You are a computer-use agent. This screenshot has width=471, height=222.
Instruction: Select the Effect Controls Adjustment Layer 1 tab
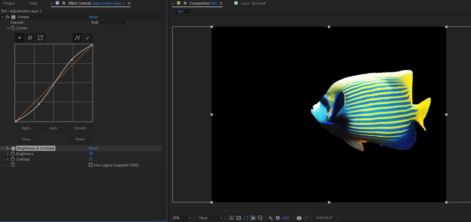[x=96, y=3]
